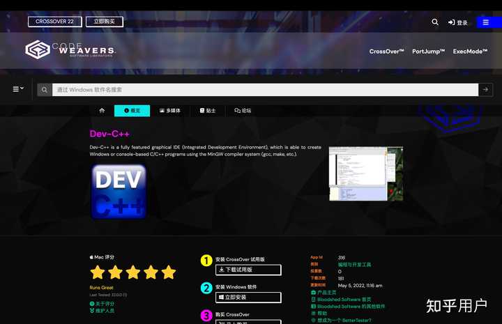
Task: Open the 维护人员 maintainers link
Action: tap(102, 311)
